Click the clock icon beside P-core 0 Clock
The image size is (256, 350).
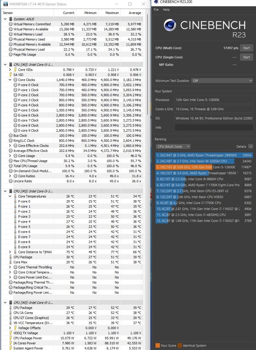click(15, 85)
